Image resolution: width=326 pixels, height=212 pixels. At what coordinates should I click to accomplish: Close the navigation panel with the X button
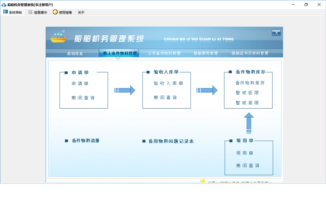(276, 32)
